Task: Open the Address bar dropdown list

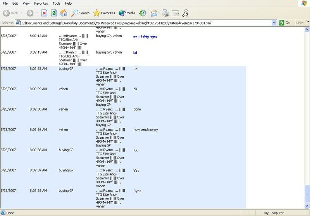Action: [x=274, y=23]
